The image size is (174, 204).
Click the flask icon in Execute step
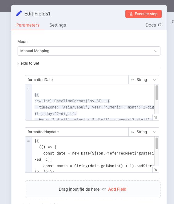131,14
